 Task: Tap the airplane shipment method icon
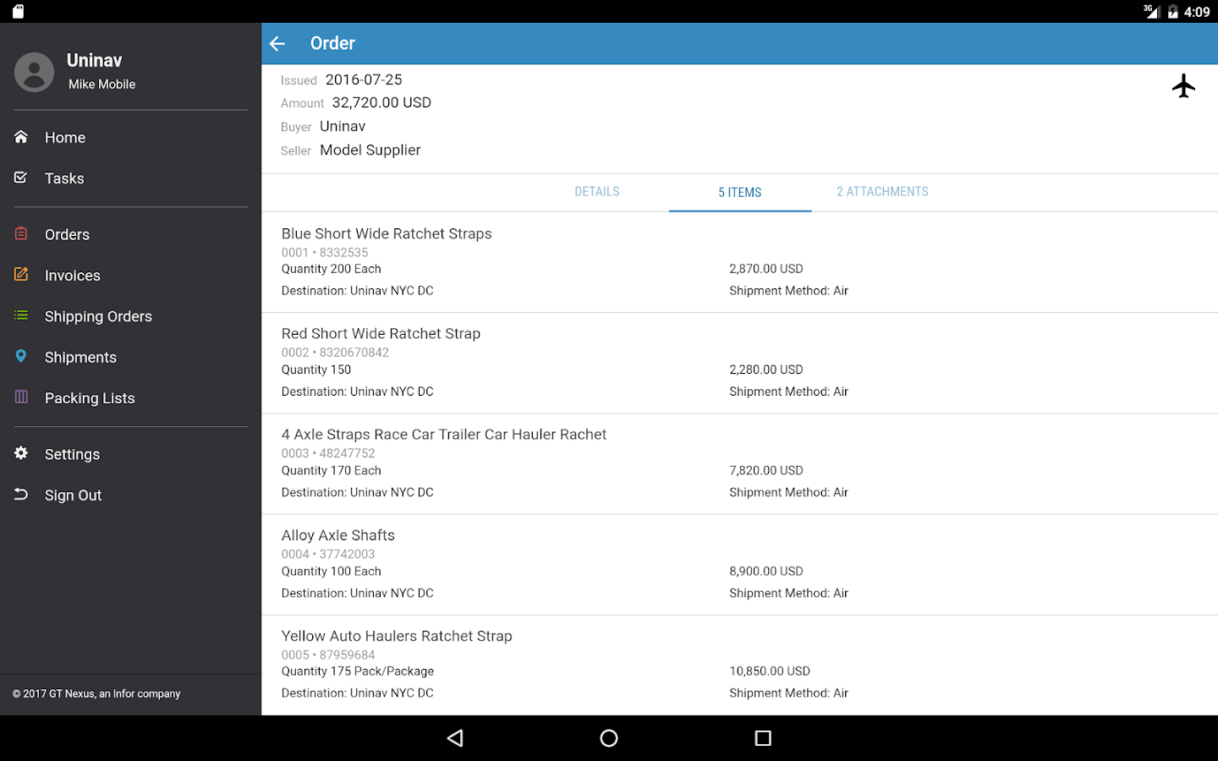1183,85
